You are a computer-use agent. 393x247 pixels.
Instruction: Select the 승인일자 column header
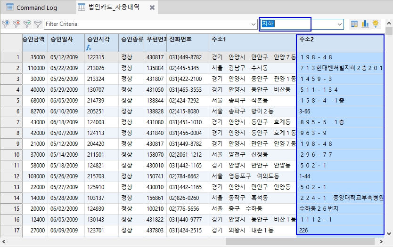[x=66, y=43]
